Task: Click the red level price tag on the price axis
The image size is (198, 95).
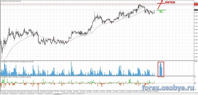Action: pyautogui.click(x=196, y=4)
